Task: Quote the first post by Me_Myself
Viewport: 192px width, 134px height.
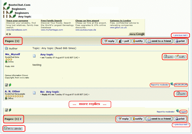Action: [x=168, y=57]
